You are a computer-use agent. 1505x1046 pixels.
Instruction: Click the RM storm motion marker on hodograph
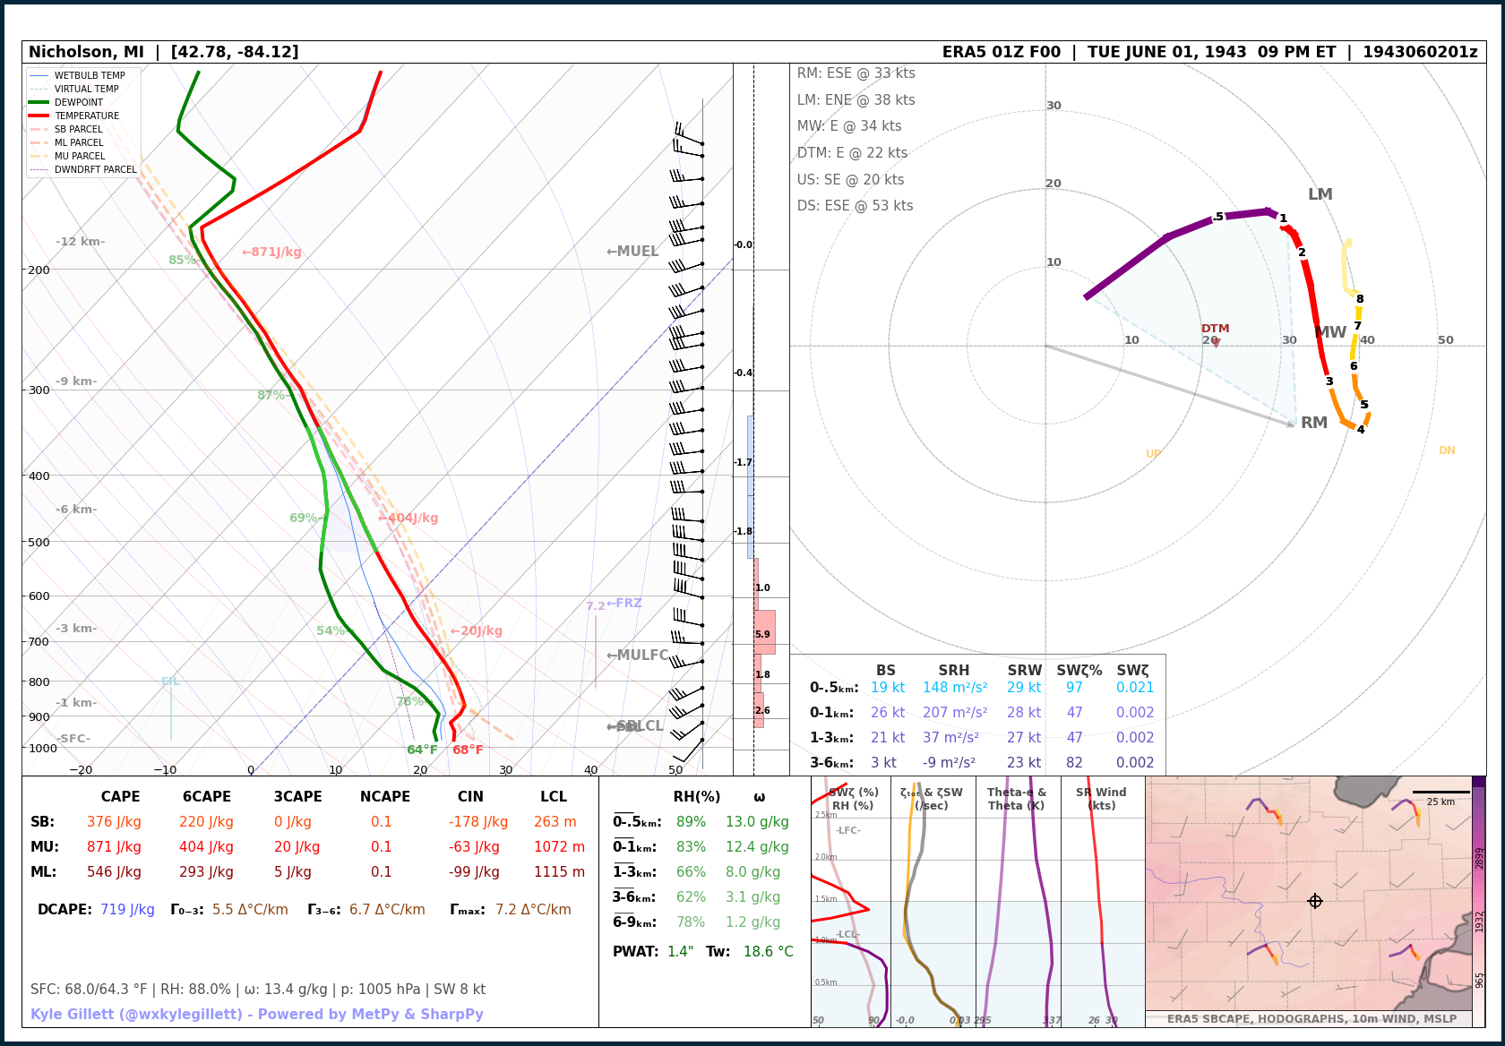click(x=1312, y=423)
